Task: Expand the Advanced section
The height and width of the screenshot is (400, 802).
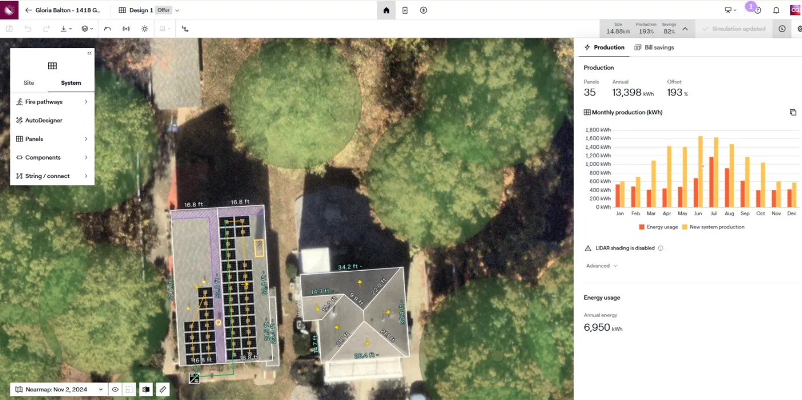Action: tap(601, 266)
